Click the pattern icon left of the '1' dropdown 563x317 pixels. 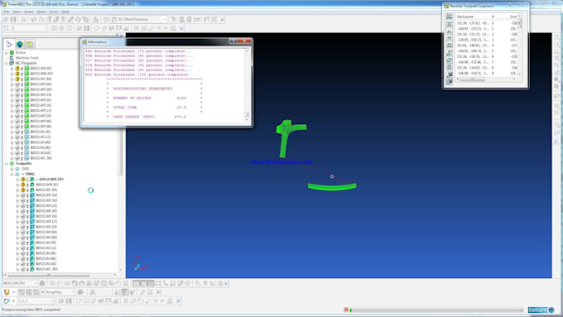point(6,28)
